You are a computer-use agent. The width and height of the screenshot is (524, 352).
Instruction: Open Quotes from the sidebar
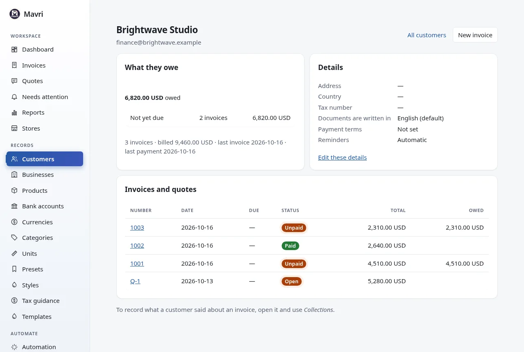pyautogui.click(x=45, y=81)
